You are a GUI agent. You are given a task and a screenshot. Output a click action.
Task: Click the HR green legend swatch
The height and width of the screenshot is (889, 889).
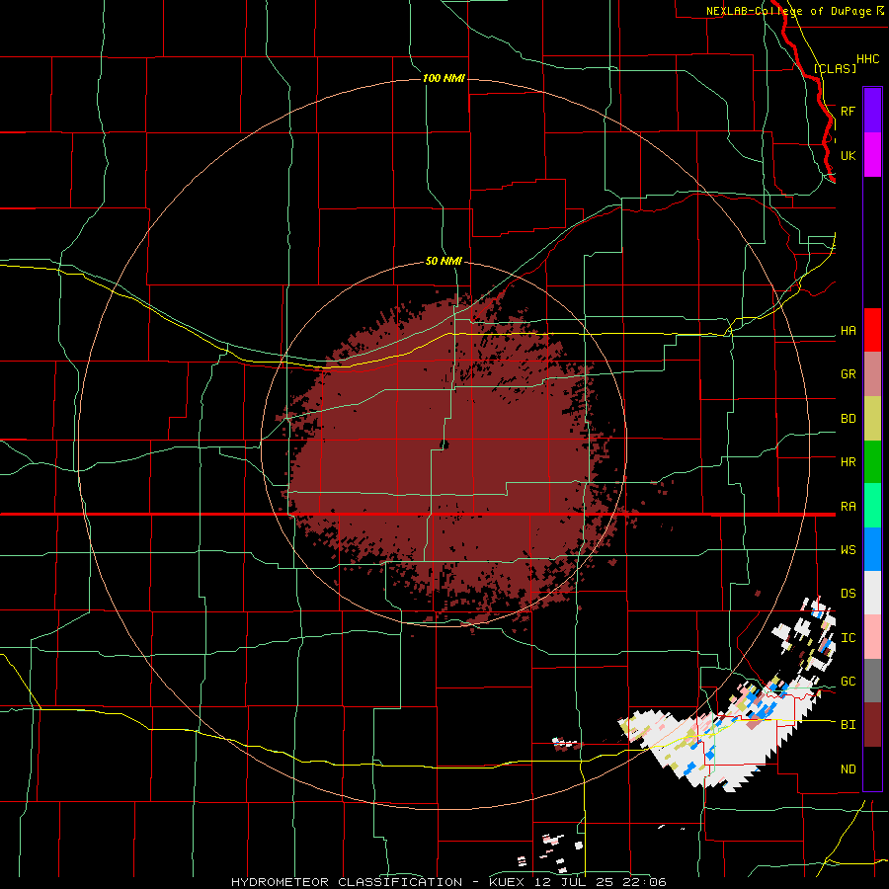click(x=872, y=462)
